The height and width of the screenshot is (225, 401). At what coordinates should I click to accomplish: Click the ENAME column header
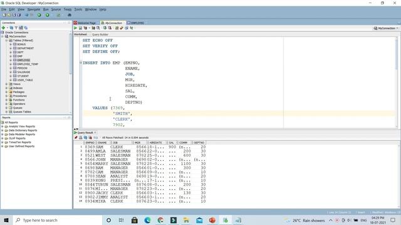(x=102, y=142)
